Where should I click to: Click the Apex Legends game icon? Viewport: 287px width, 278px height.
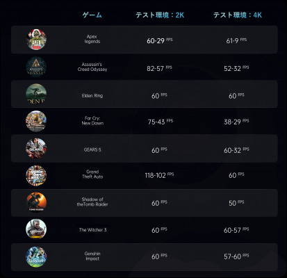[36, 40]
